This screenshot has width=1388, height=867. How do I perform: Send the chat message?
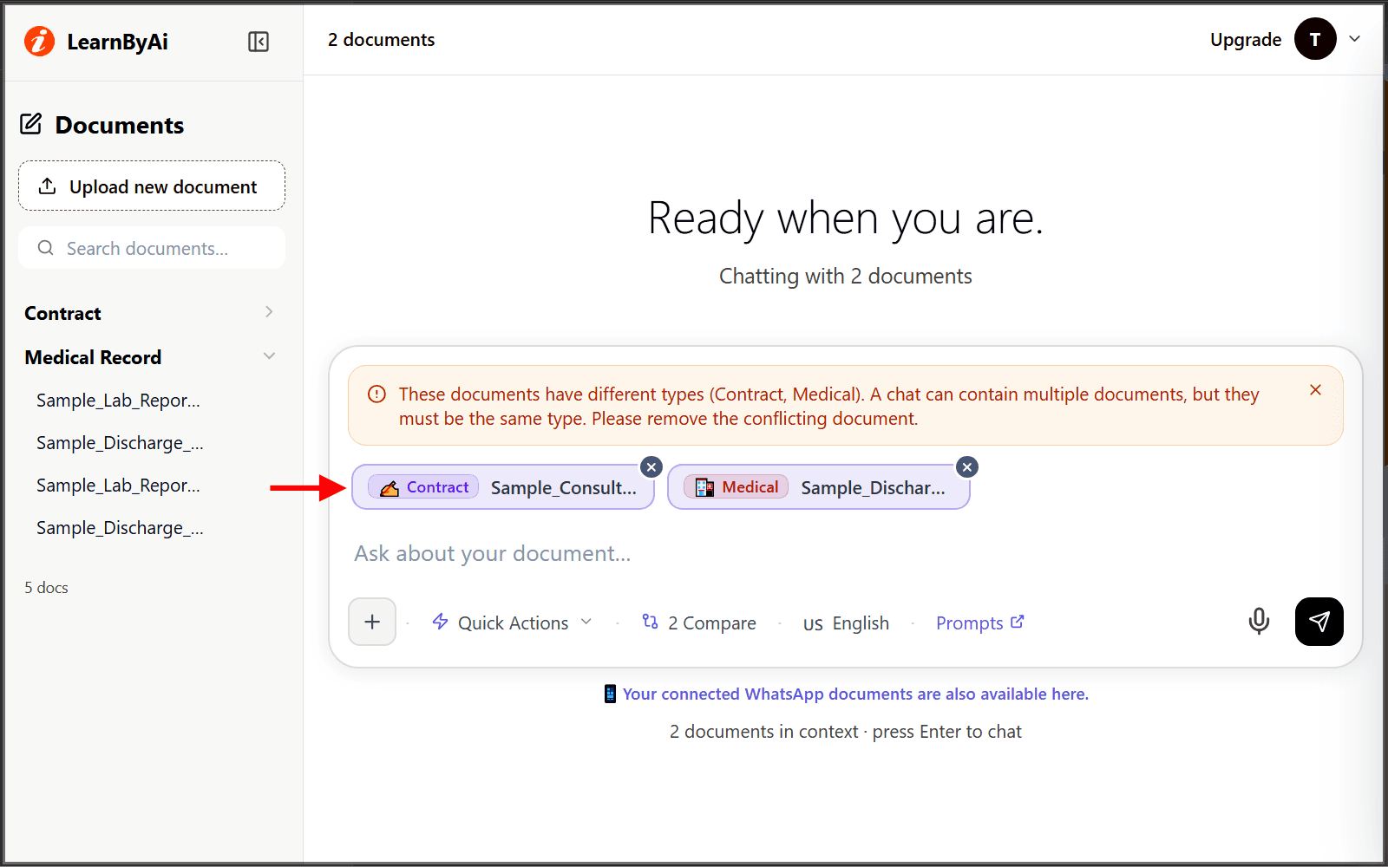pyautogui.click(x=1319, y=622)
